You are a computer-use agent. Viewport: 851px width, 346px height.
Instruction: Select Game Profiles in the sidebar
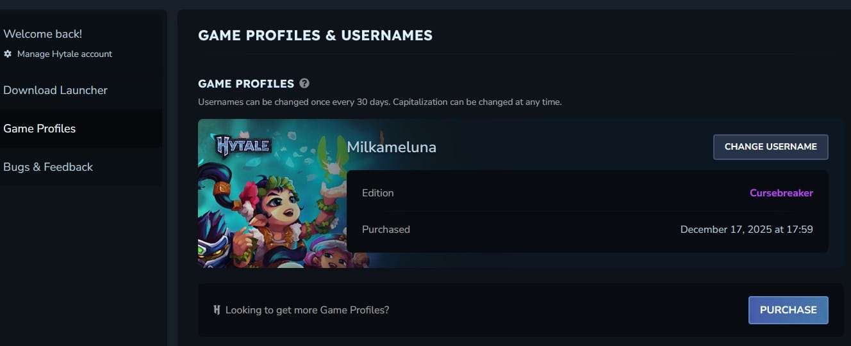point(40,129)
